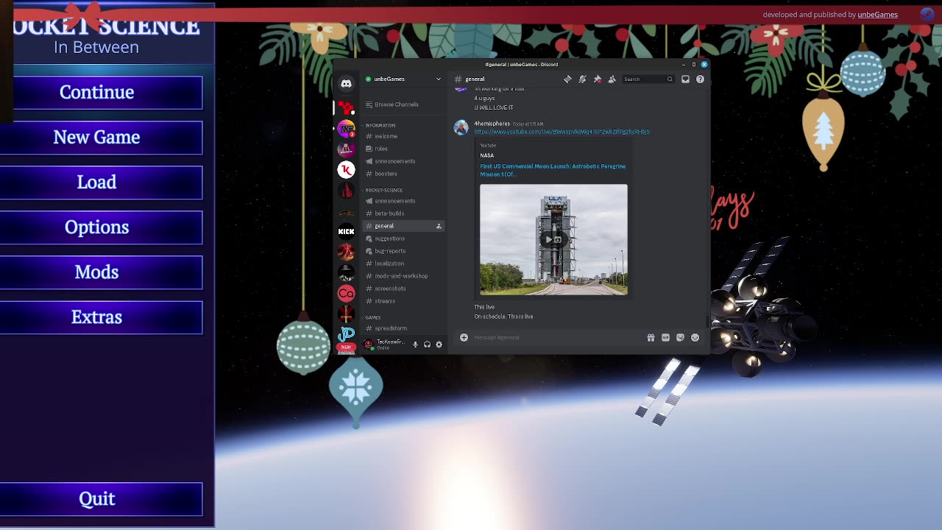Open the unbeGames developer link
The width and height of the screenshot is (942, 530).
877,14
